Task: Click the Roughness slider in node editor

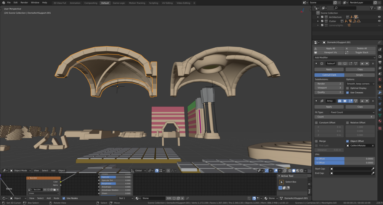Action: tap(116, 184)
